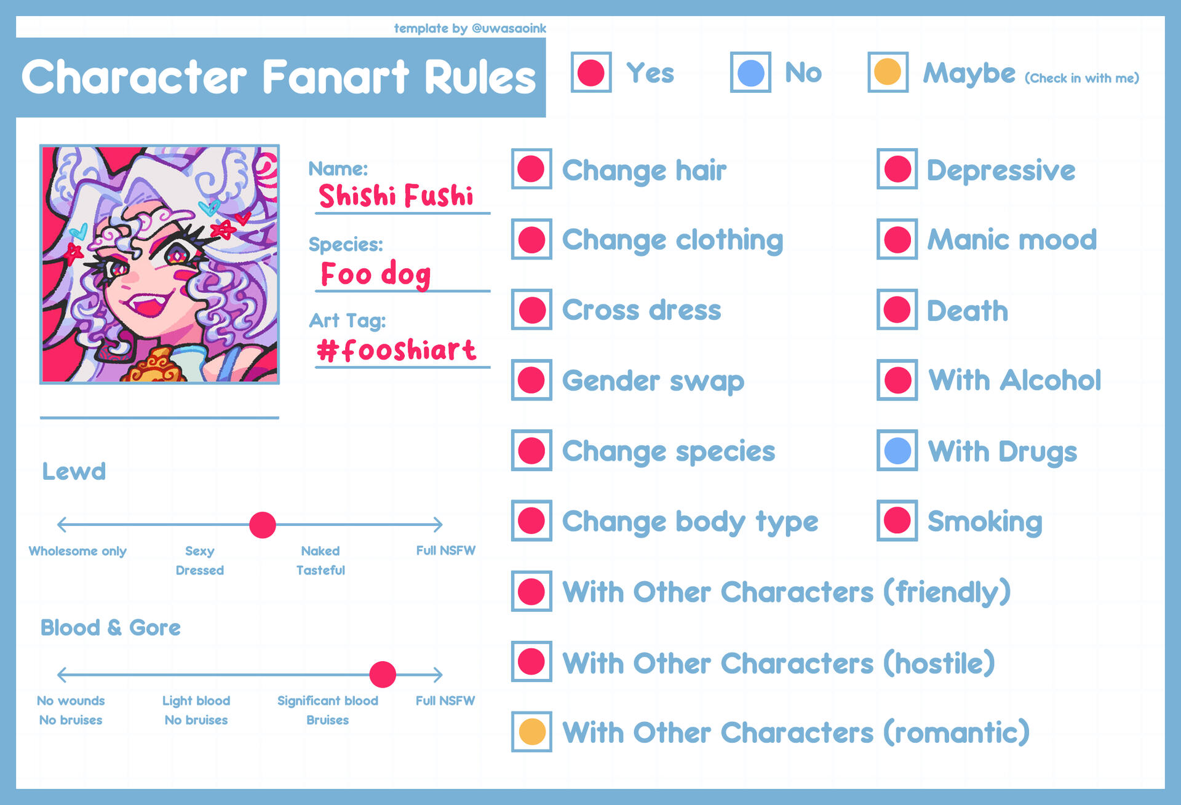Toggle the romantic characters checkbox
Image resolution: width=1181 pixels, height=805 pixels.
(531, 732)
